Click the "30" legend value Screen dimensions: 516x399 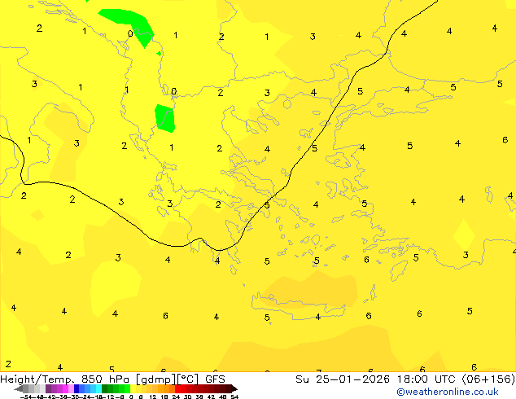[187, 397]
